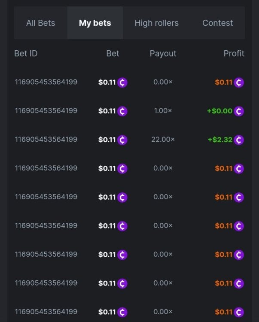259x322 pixels.
Task: Click the 22.00× payout value
Action: [x=163, y=140]
